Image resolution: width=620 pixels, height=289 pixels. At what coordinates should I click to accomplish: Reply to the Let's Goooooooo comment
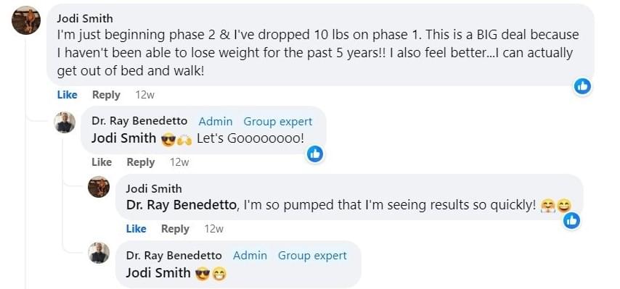tap(140, 162)
